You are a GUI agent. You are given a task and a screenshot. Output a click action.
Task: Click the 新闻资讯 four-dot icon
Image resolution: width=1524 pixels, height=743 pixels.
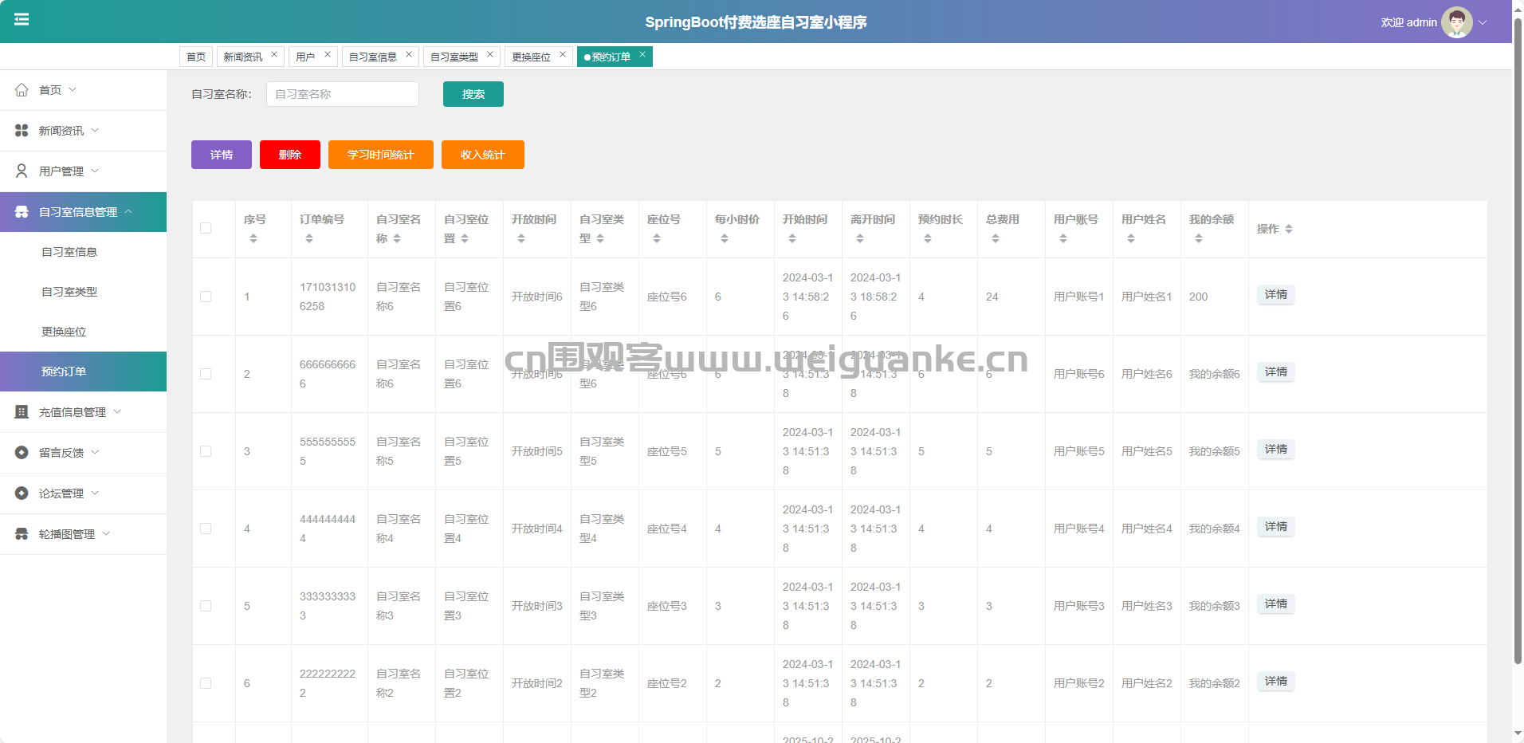coord(22,131)
